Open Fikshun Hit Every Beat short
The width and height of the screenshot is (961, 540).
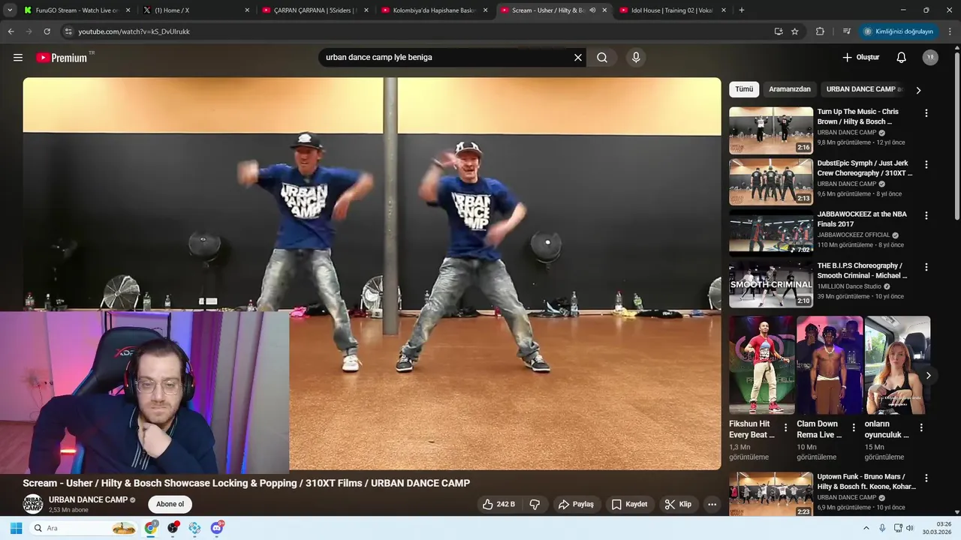[761, 365]
